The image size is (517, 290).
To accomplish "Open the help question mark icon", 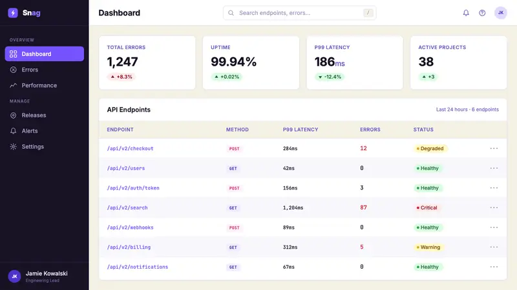I will tap(482, 13).
